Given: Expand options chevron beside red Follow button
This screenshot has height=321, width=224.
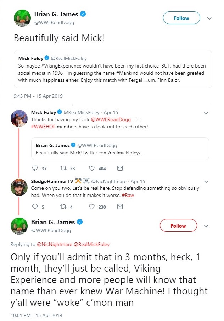Looking at the screenshot, I should coord(207,226).
